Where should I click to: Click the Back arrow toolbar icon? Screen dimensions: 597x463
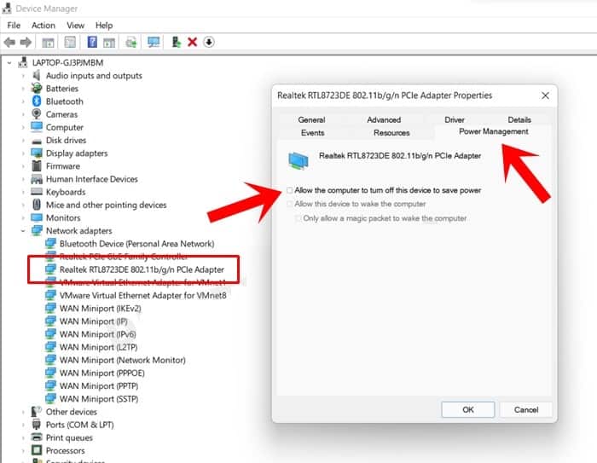(9, 42)
